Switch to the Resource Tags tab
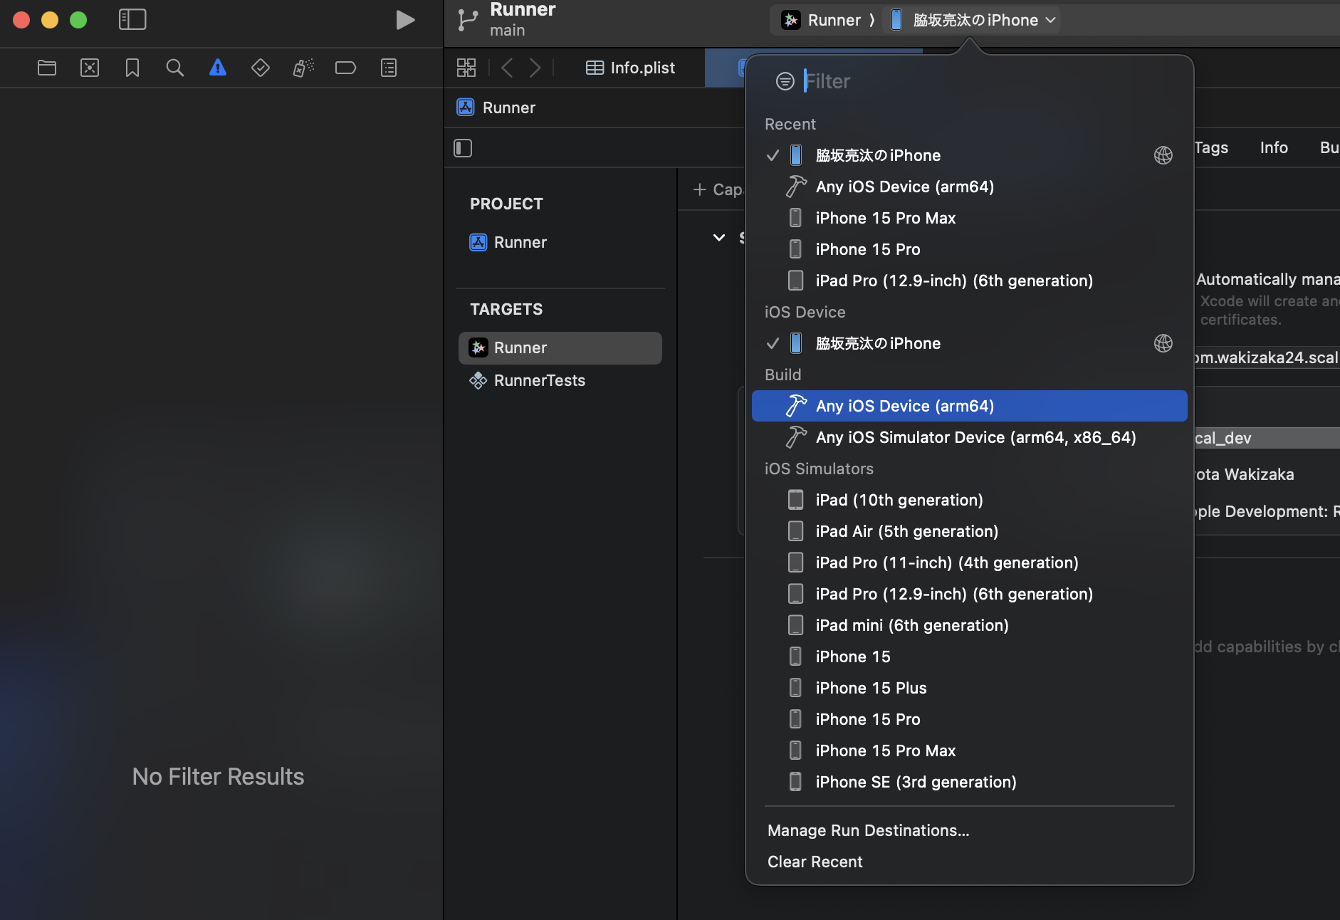1340x920 pixels. [x=1211, y=147]
